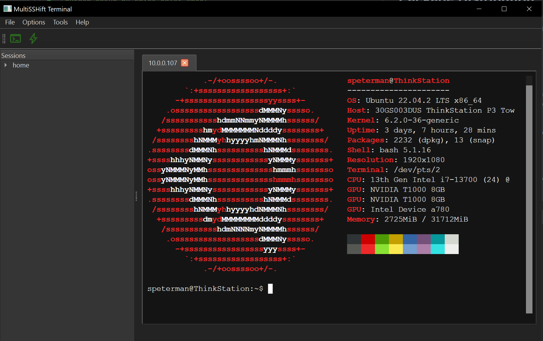The width and height of the screenshot is (543, 341).
Task: Minimize the MultiSSHift Terminal window
Action: pos(479,9)
